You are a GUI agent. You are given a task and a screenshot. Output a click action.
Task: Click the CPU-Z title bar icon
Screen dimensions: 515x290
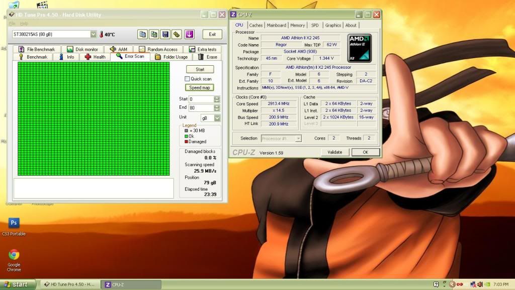pos(233,15)
